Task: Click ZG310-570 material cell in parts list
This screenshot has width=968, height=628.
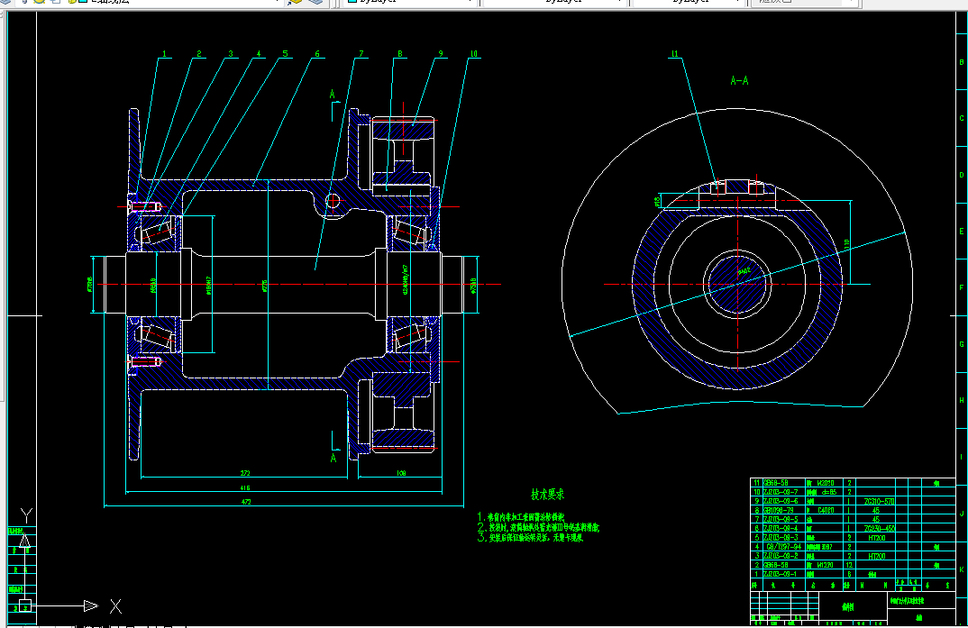Action: 879,502
